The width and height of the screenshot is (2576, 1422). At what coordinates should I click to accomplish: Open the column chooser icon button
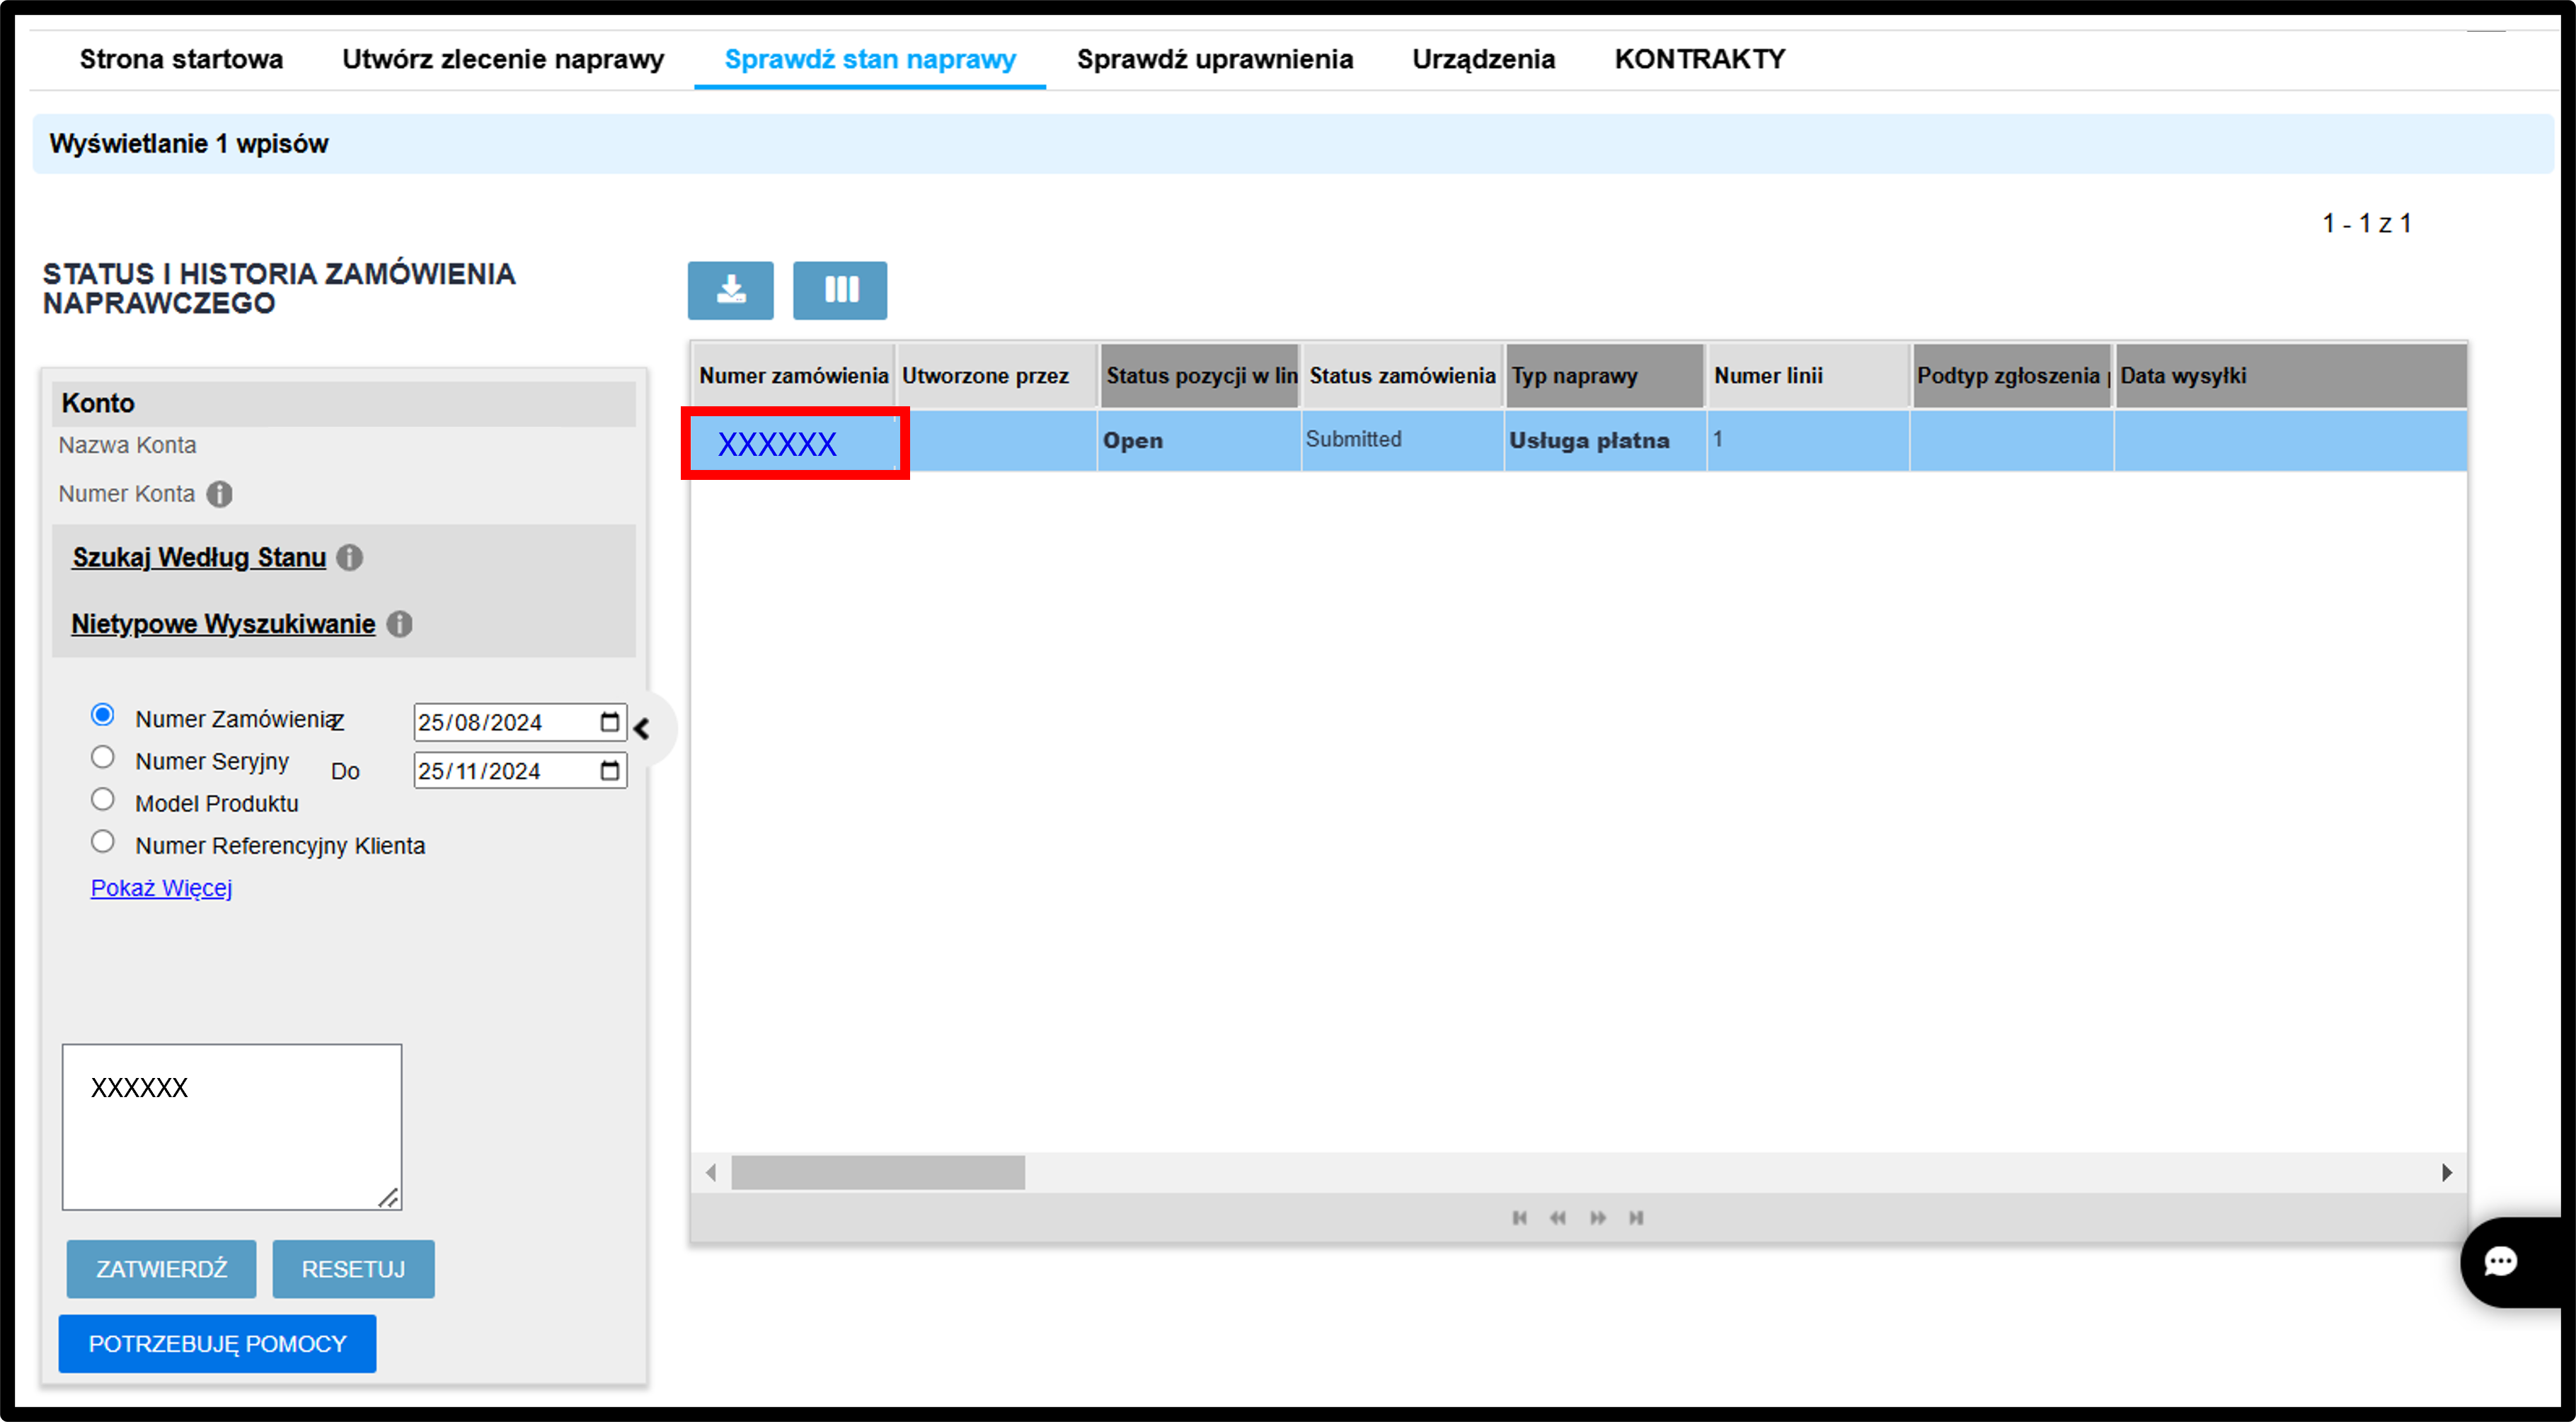(x=840, y=290)
